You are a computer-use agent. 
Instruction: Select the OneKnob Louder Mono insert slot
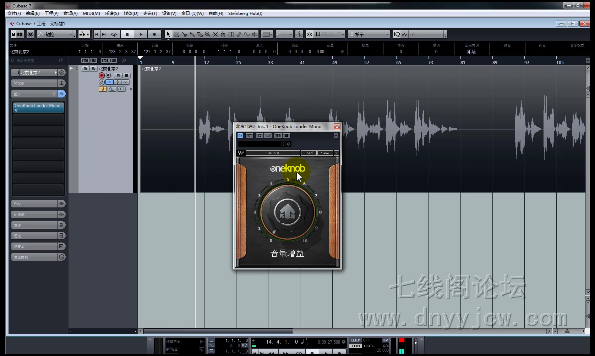coord(38,107)
